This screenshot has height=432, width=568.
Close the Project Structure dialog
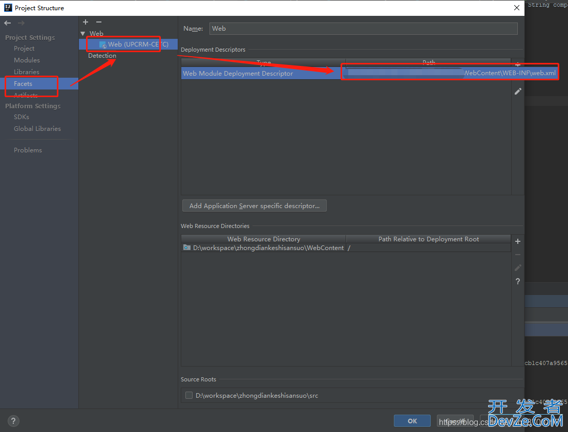tap(517, 8)
